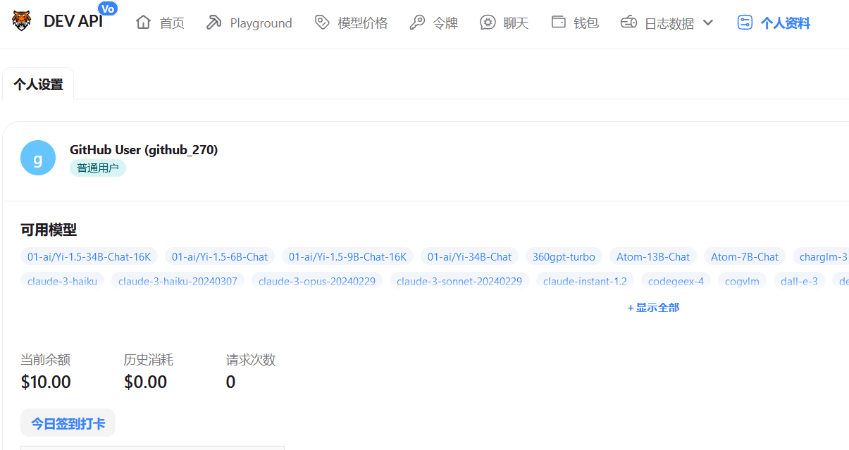Click the claude-3-sonnet-20240229 model tag

click(459, 281)
